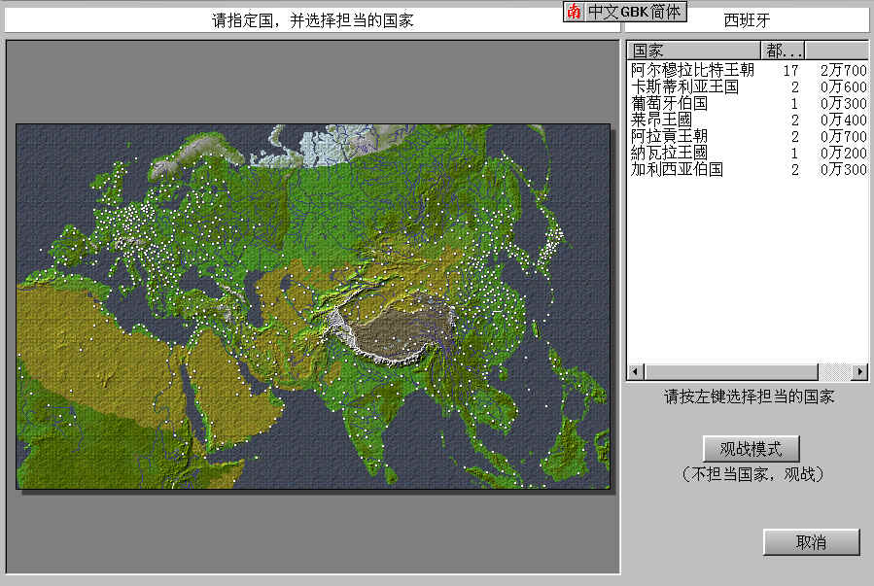The width and height of the screenshot is (874, 586).
Task: Select 卡斯蒂利亚王国 from the list
Action: click(x=684, y=86)
